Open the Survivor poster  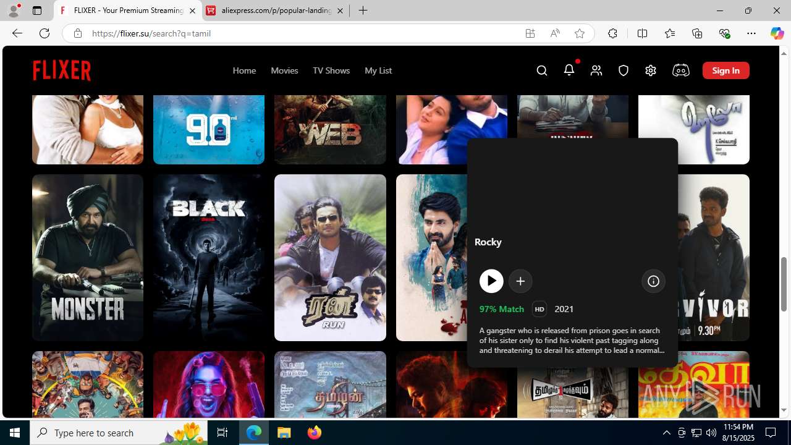(x=714, y=258)
